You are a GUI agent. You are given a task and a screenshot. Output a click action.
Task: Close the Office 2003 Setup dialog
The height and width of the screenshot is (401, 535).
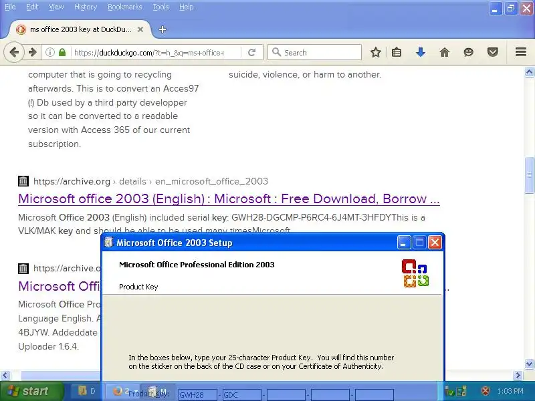(435, 243)
